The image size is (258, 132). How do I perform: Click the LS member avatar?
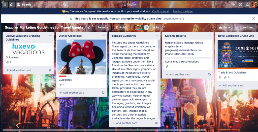coord(146,27)
